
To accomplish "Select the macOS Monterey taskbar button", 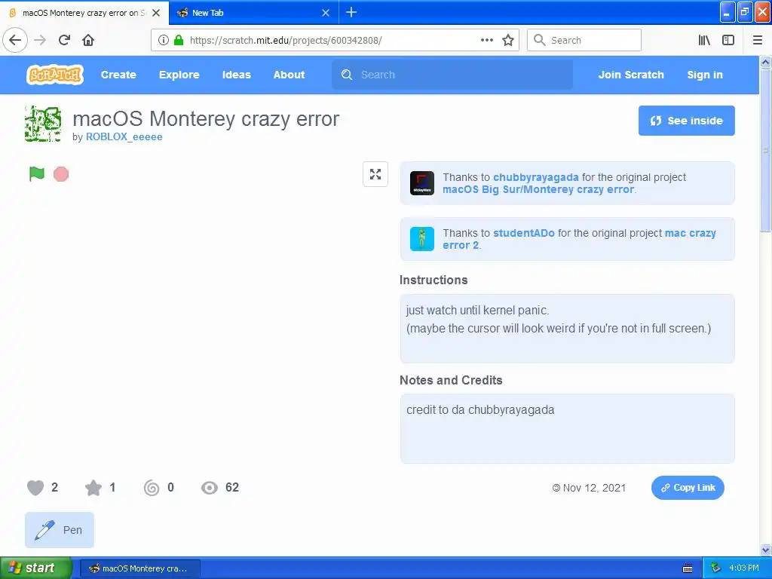I will pos(139,568).
